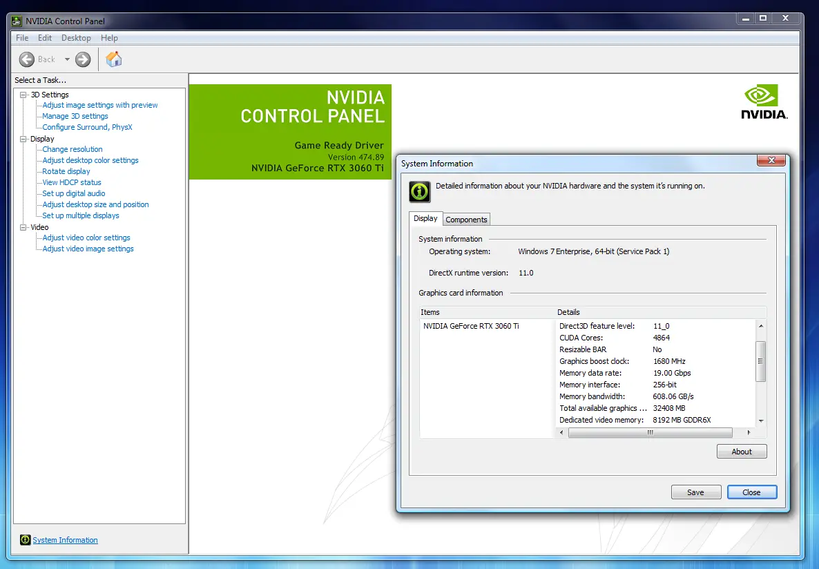Screen dimensions: 819x569
Task: Open Rotate display
Action: [x=66, y=171]
